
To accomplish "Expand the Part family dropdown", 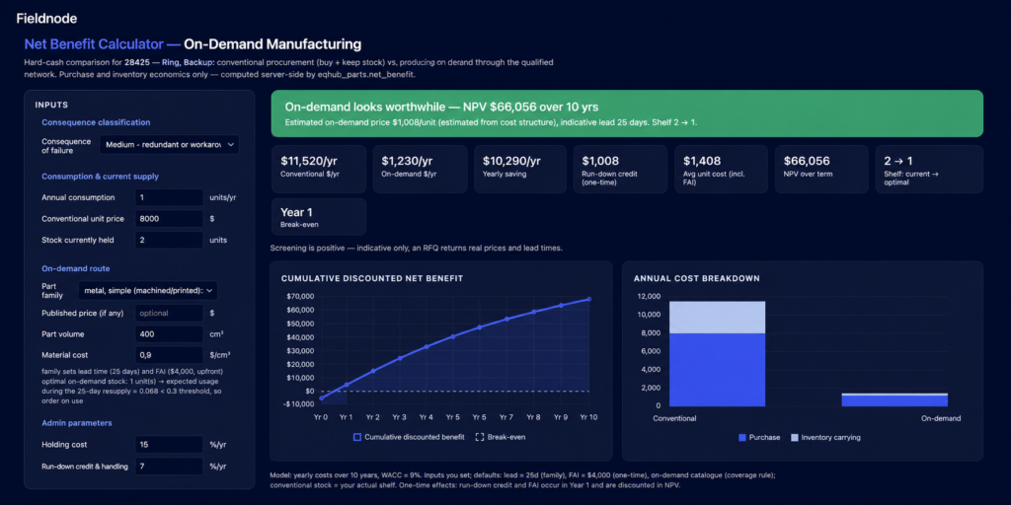I will click(x=148, y=291).
